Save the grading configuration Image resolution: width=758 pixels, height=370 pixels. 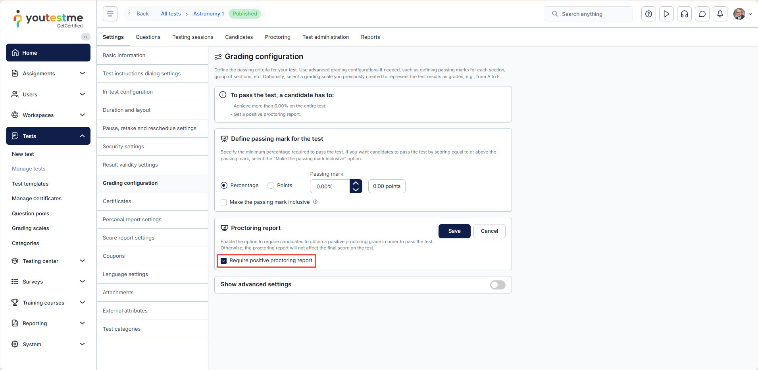tap(454, 231)
